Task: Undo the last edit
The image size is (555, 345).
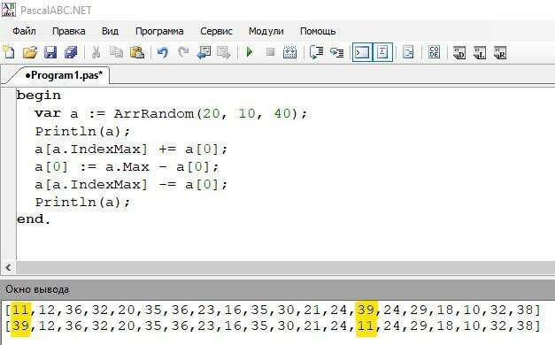Action: coord(163,52)
